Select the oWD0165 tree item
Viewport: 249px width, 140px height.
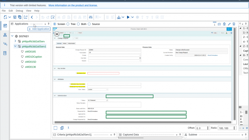30,52
